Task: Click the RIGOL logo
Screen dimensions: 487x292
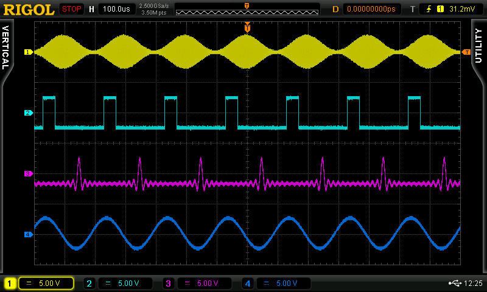Action: pyautogui.click(x=29, y=9)
